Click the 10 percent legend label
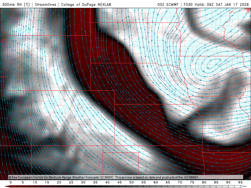The image size is (251, 188). coord(35,182)
